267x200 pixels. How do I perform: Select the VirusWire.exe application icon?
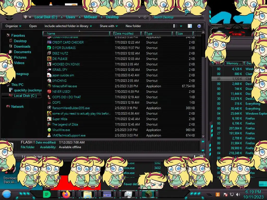click(x=49, y=130)
